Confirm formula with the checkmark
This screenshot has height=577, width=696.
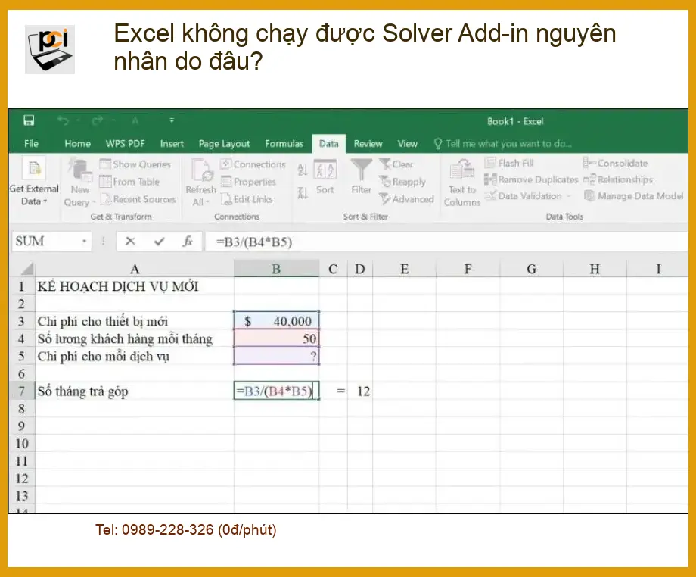(x=159, y=242)
